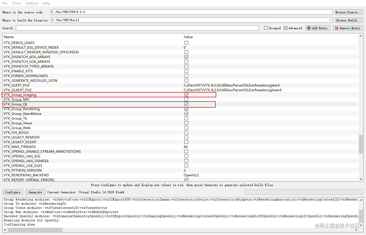
Task: Select the VTK_GENERATE_MODULES_JSON row name
Action: pos(31,81)
